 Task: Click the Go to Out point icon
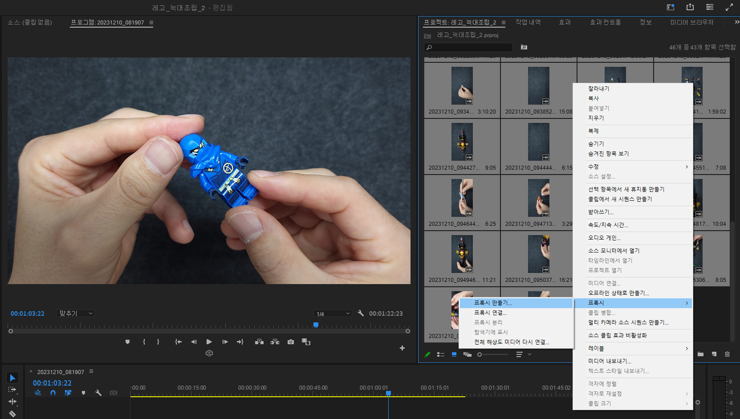[x=240, y=342]
